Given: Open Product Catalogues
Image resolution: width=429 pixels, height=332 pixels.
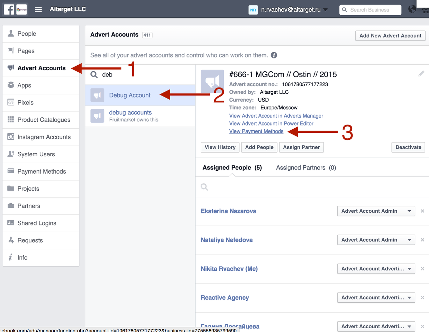Looking at the screenshot, I should [x=41, y=120].
